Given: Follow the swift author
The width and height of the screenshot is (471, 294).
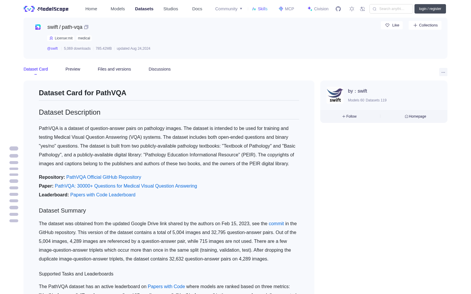Looking at the screenshot, I should pyautogui.click(x=349, y=116).
